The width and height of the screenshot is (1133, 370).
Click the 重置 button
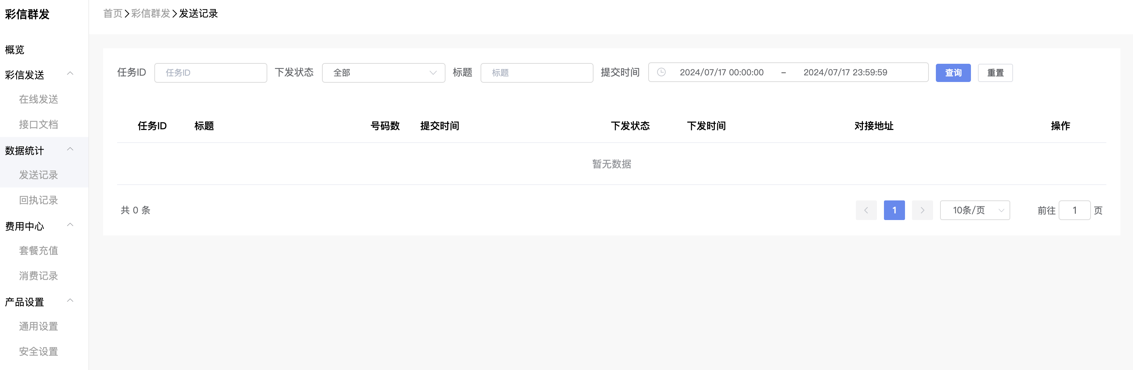[x=995, y=73]
